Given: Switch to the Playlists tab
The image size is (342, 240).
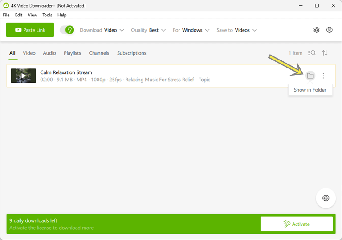Looking at the screenshot, I should click(x=73, y=53).
